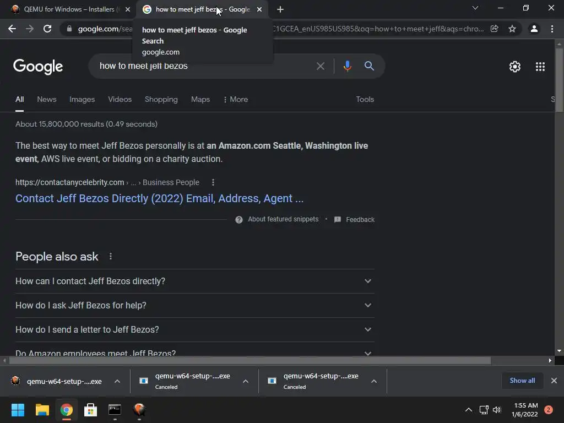Reload the current page
The image size is (564, 423).
[47, 29]
